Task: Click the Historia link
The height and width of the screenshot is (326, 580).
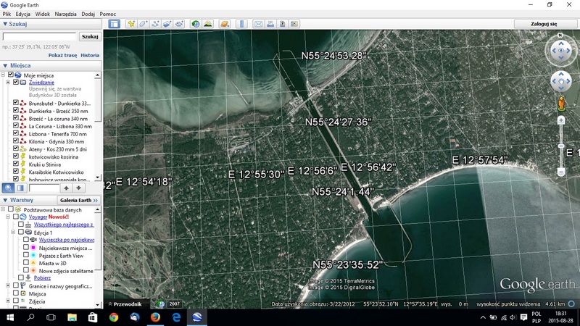Action: tap(90, 55)
